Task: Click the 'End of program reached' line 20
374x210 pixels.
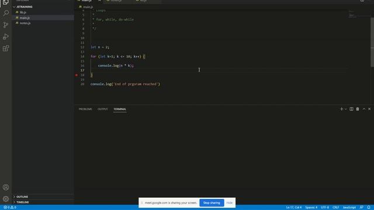Action: click(x=125, y=84)
